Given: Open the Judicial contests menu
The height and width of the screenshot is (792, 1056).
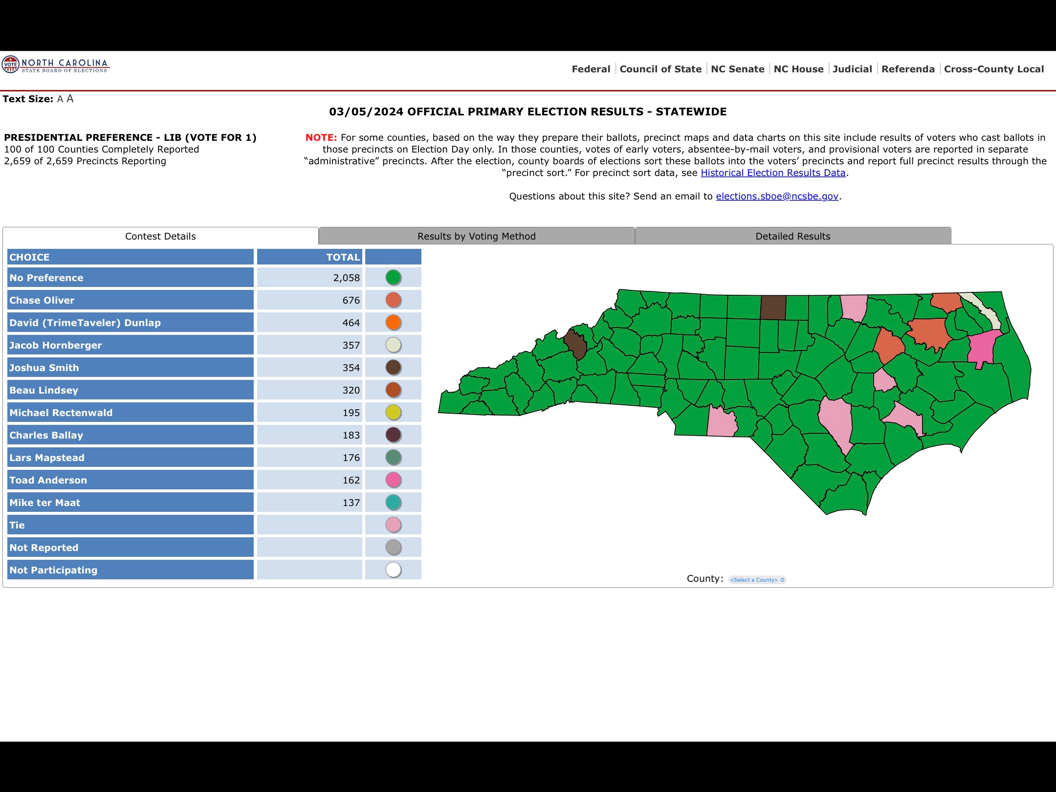Looking at the screenshot, I should [852, 69].
